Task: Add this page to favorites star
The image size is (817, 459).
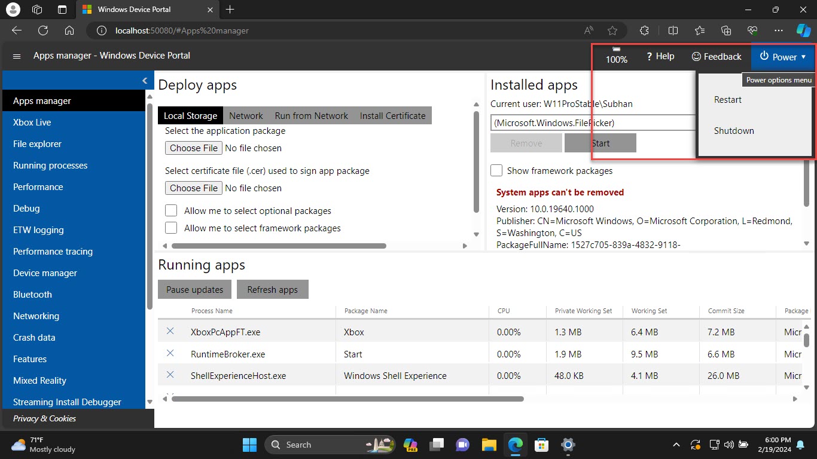Action: [612, 30]
